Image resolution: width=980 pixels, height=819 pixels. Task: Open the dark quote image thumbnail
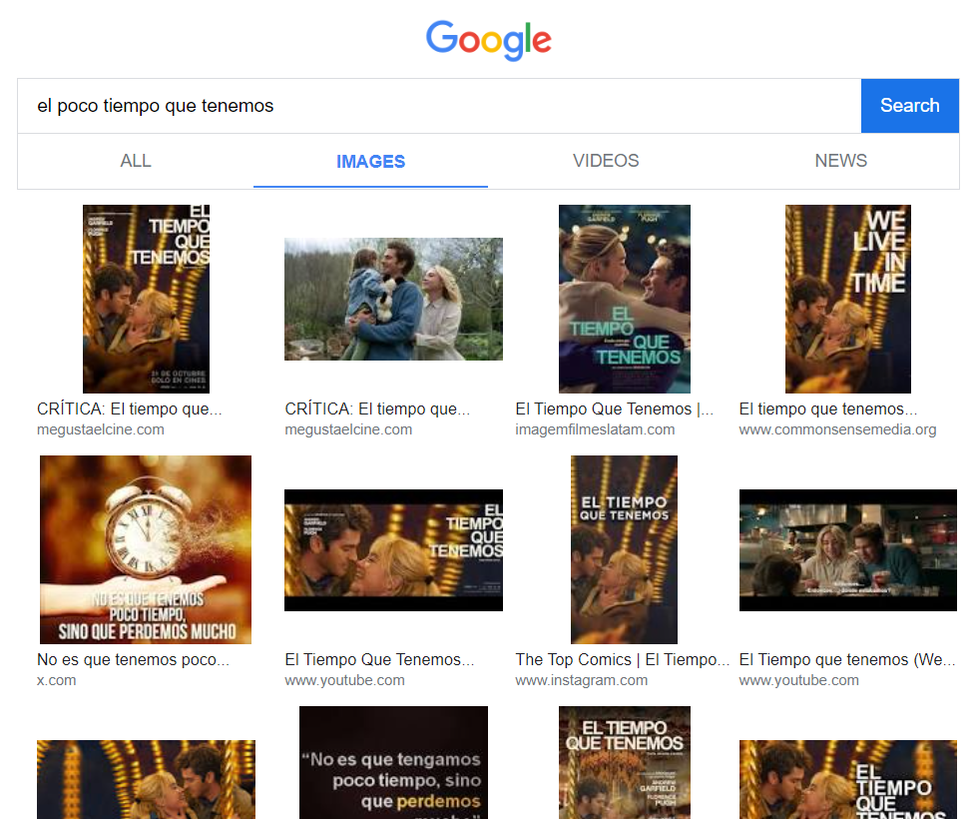[393, 761]
